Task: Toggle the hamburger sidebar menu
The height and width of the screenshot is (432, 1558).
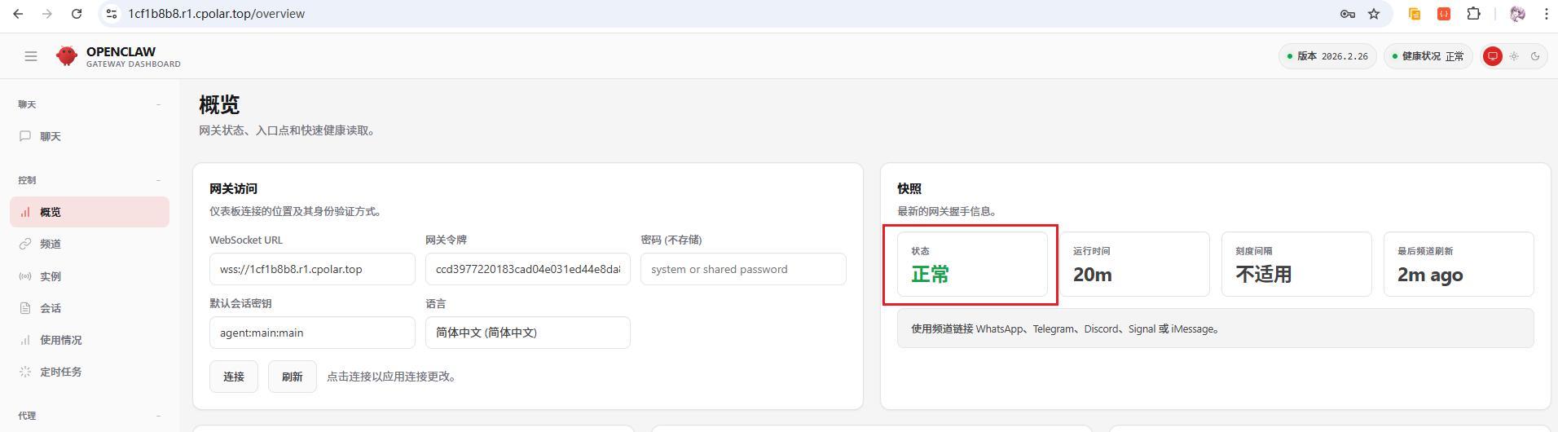Action: 31,56
